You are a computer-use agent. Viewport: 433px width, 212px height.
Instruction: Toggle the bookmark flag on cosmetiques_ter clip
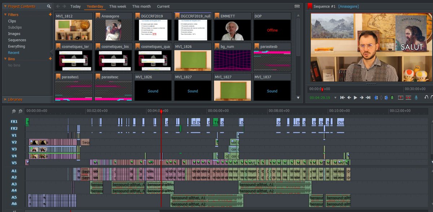(x=58, y=46)
